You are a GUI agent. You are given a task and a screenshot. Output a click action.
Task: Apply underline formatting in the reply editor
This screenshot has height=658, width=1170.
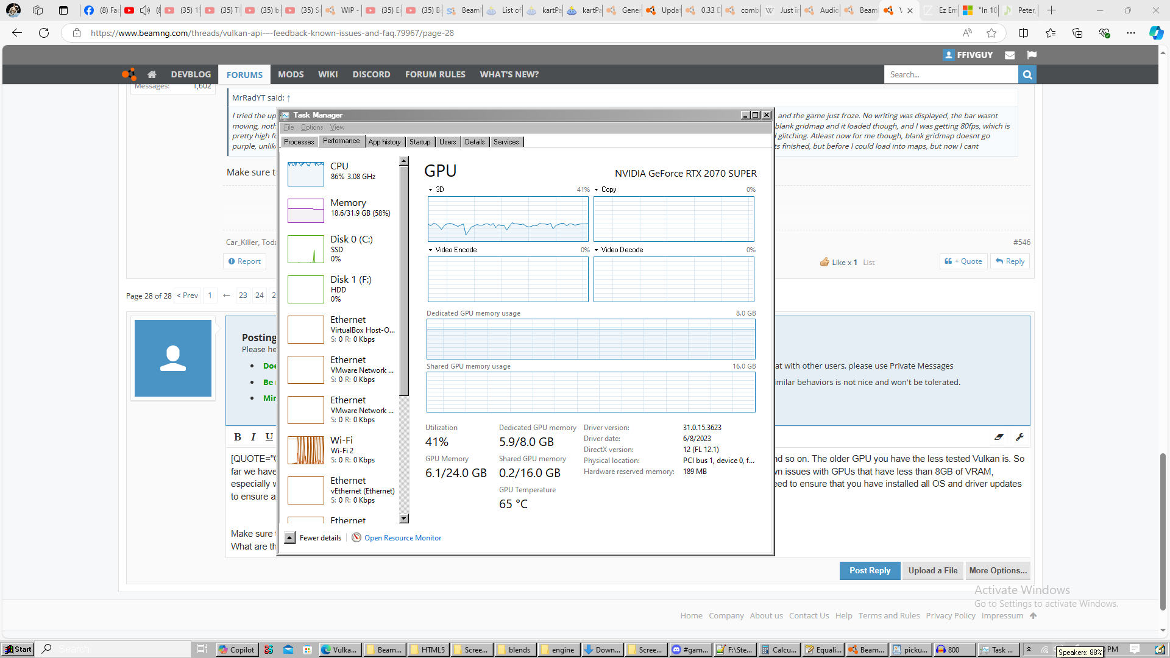click(x=269, y=437)
